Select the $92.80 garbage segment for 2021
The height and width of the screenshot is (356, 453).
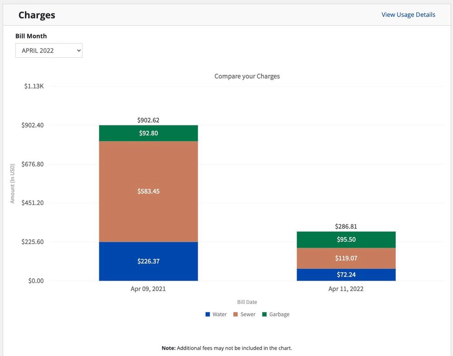coord(149,133)
